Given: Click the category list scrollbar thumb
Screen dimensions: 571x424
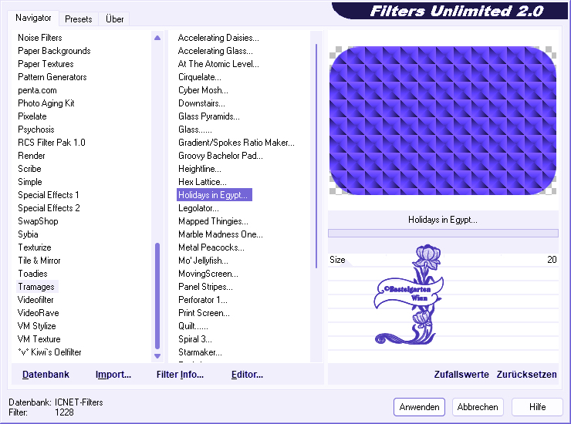Looking at the screenshot, I should coord(157,296).
